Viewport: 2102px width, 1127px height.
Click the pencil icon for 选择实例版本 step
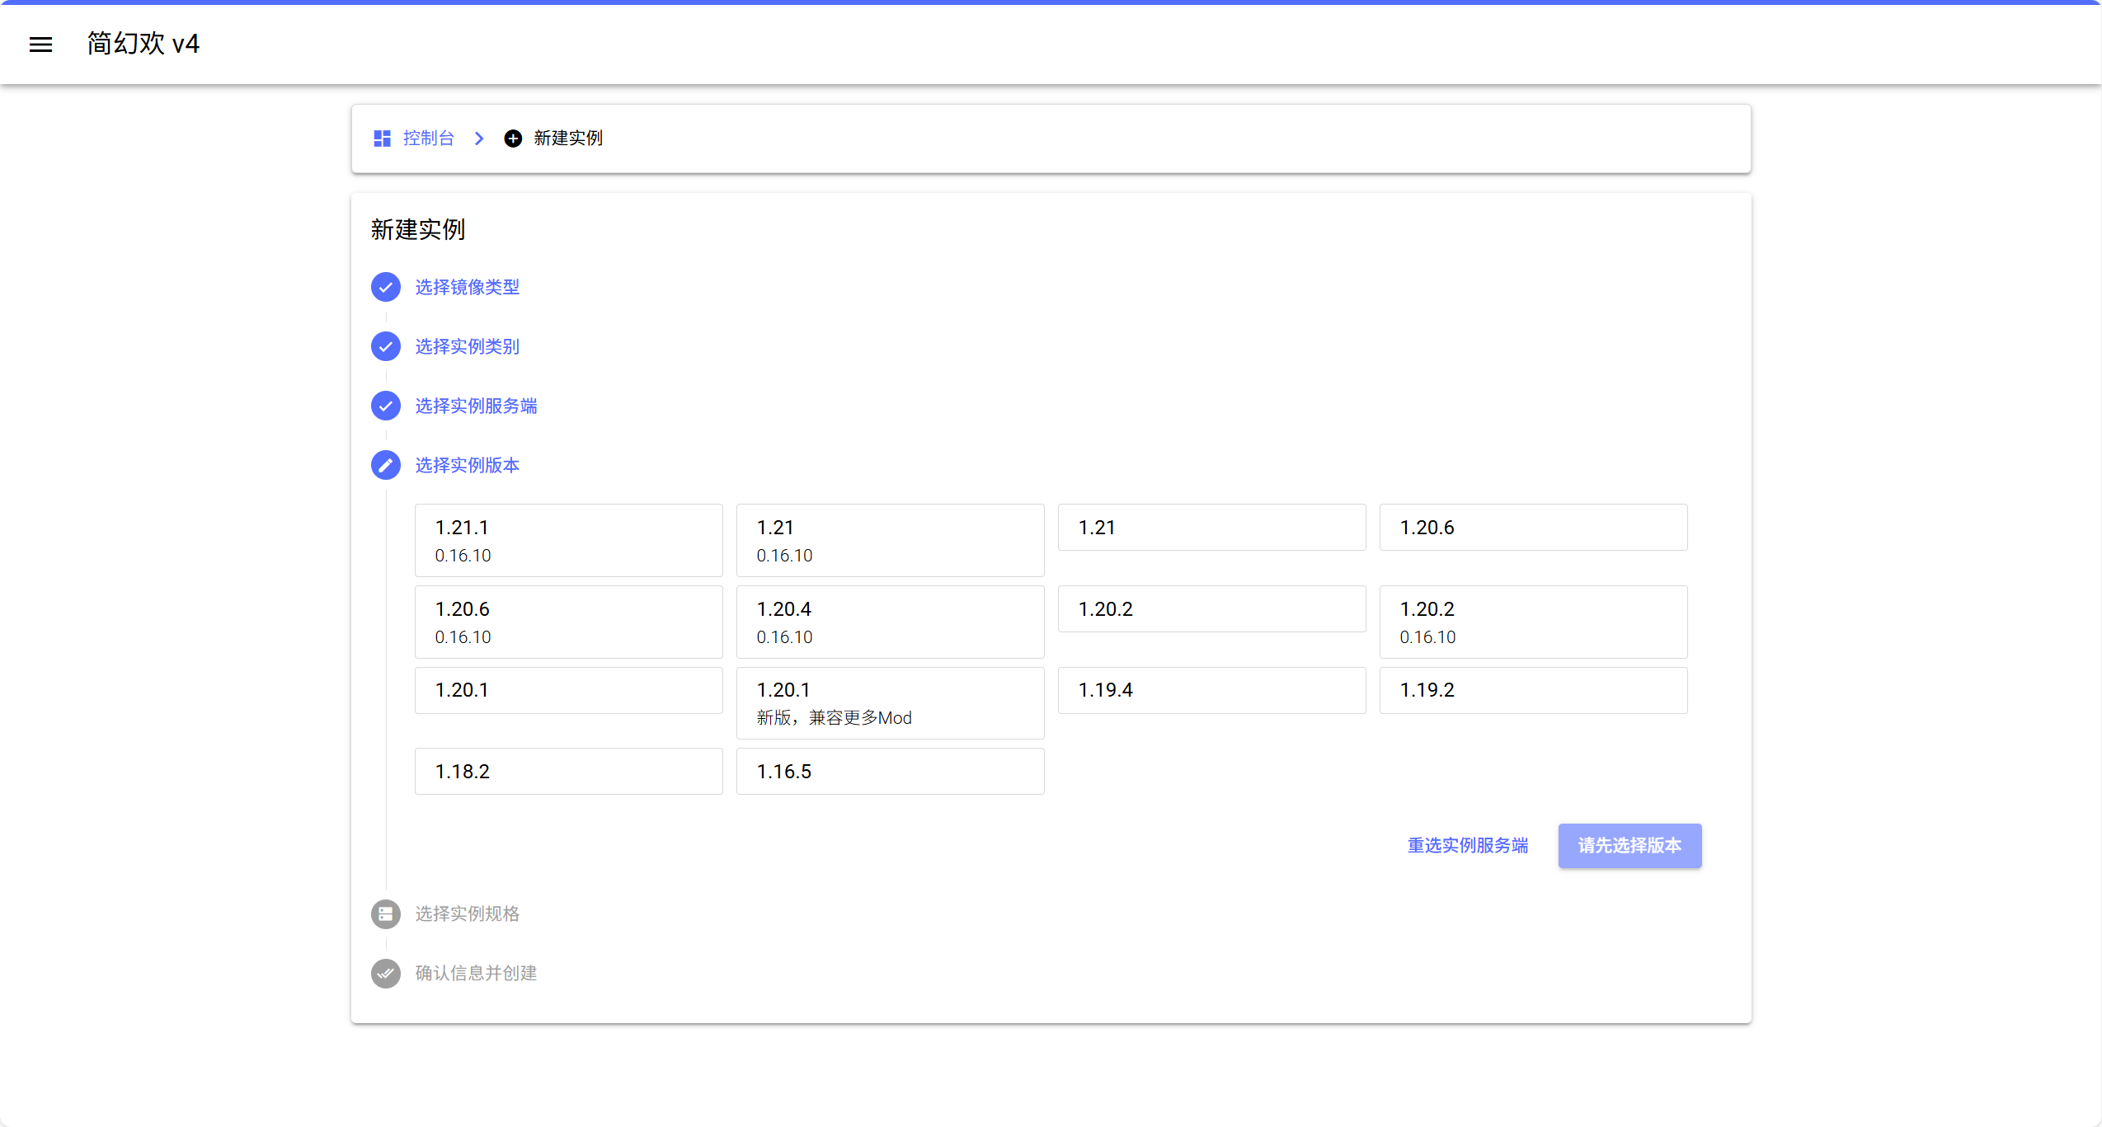click(x=385, y=465)
